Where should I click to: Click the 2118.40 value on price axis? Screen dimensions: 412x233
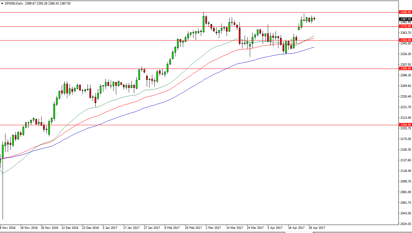405,171
